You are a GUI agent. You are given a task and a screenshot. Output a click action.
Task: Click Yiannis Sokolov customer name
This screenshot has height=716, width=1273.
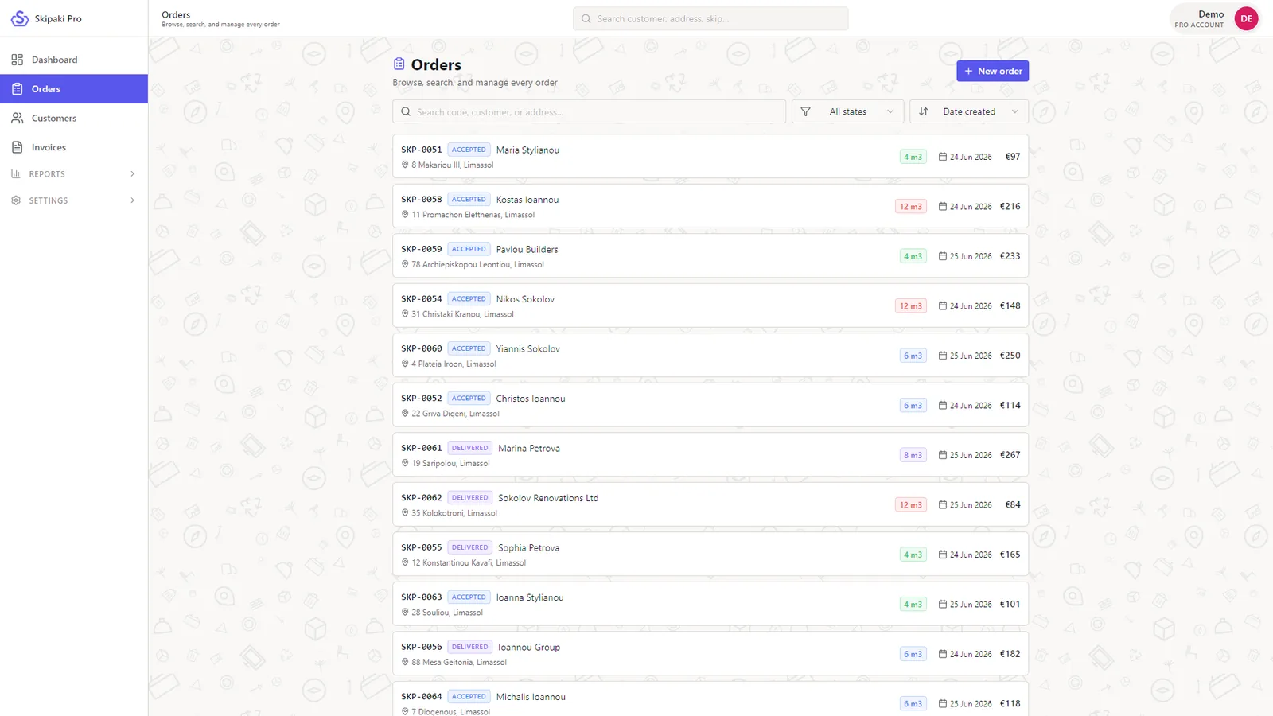pyautogui.click(x=528, y=348)
